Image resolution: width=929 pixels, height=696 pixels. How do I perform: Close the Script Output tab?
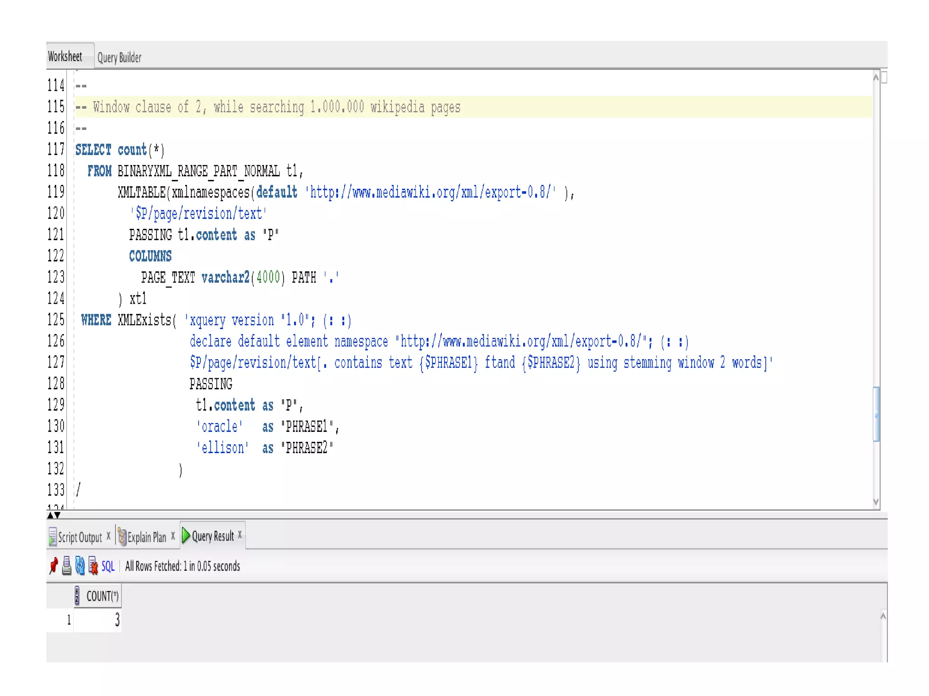coord(108,536)
